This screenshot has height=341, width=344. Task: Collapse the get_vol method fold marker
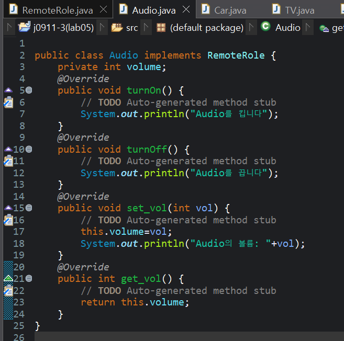pyautogui.click(x=29, y=279)
